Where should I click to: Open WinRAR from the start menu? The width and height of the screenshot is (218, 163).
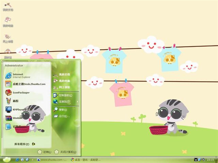pos(14,118)
